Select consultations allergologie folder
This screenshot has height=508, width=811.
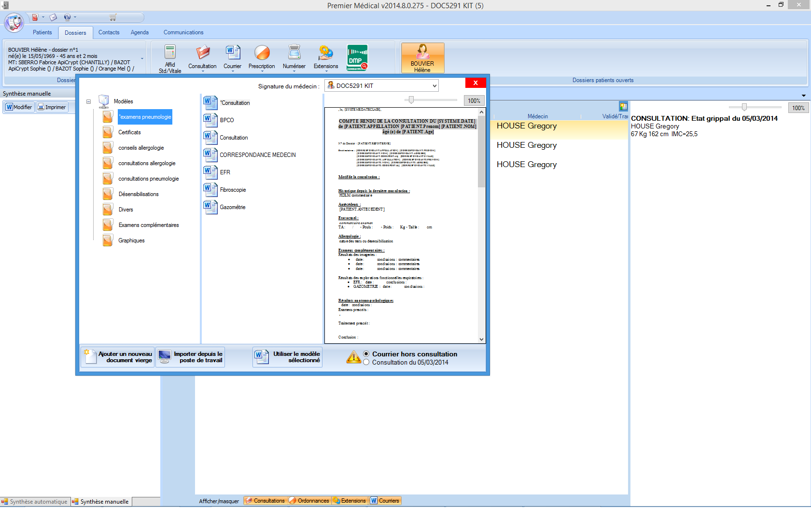click(147, 163)
